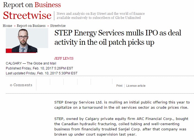Print this article

[119, 86]
